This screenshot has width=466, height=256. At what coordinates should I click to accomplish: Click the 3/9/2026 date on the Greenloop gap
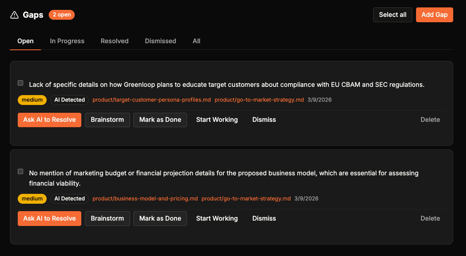tap(319, 100)
